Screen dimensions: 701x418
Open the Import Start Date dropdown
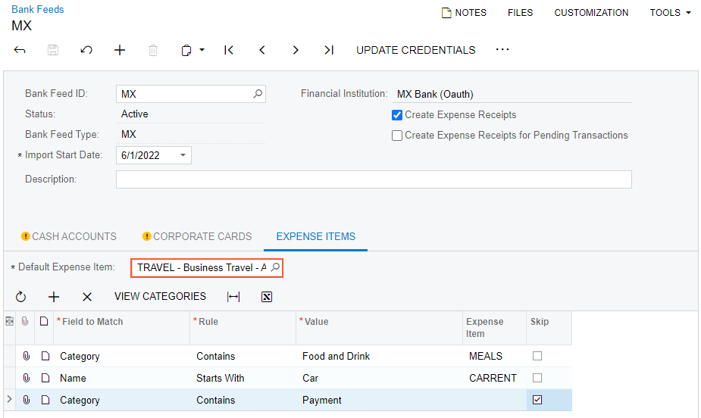(183, 155)
